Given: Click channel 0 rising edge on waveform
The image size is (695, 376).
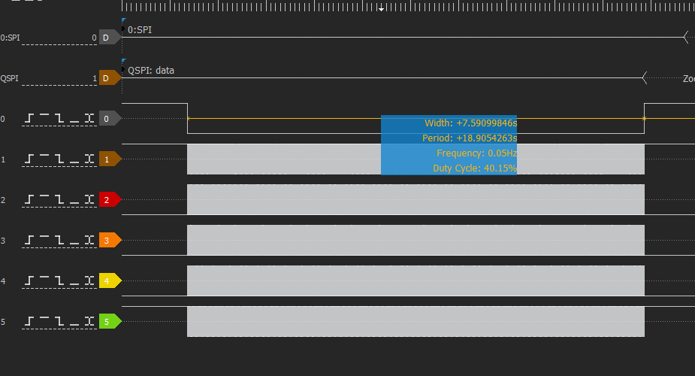Looking at the screenshot, I should (644, 118).
